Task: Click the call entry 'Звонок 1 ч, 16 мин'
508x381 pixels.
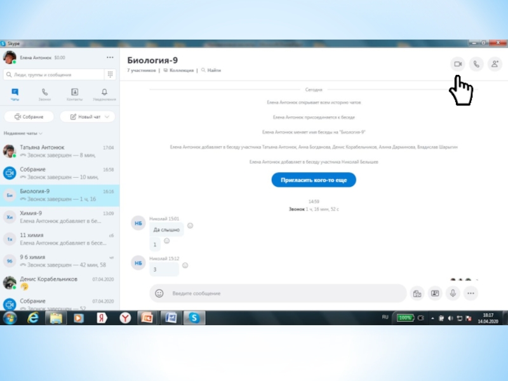Action: click(x=314, y=210)
